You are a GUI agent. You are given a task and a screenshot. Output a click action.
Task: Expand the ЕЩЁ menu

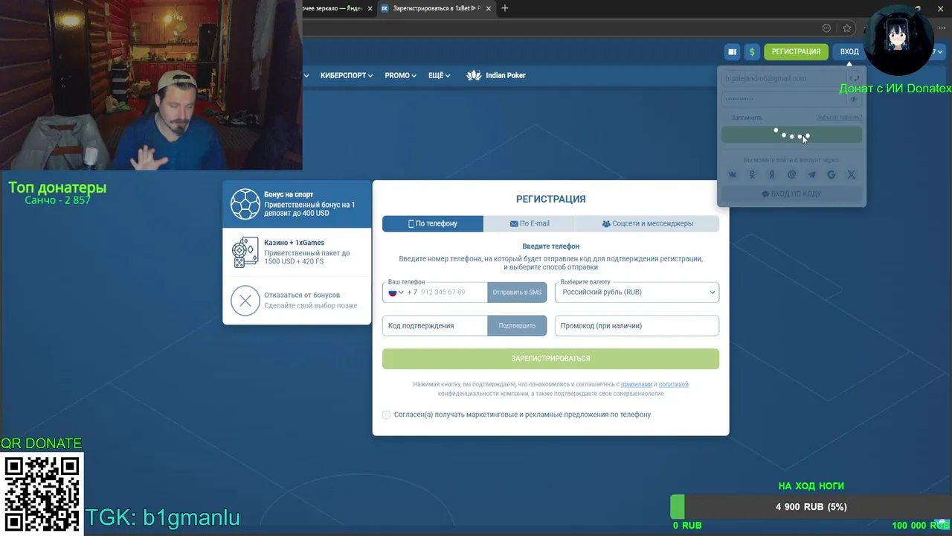coord(439,75)
